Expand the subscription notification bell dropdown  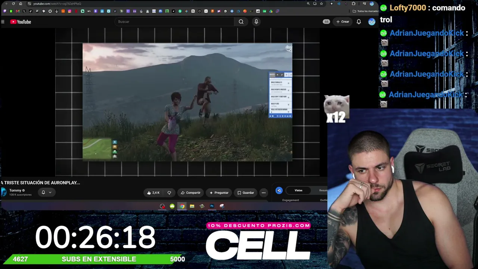click(46, 192)
